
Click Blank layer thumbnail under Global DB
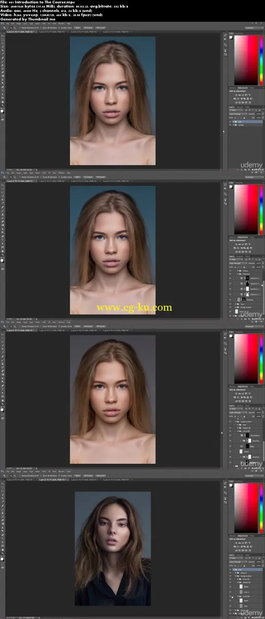[x=241, y=587]
